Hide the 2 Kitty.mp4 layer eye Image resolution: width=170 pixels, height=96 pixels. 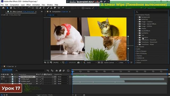point(2,79)
